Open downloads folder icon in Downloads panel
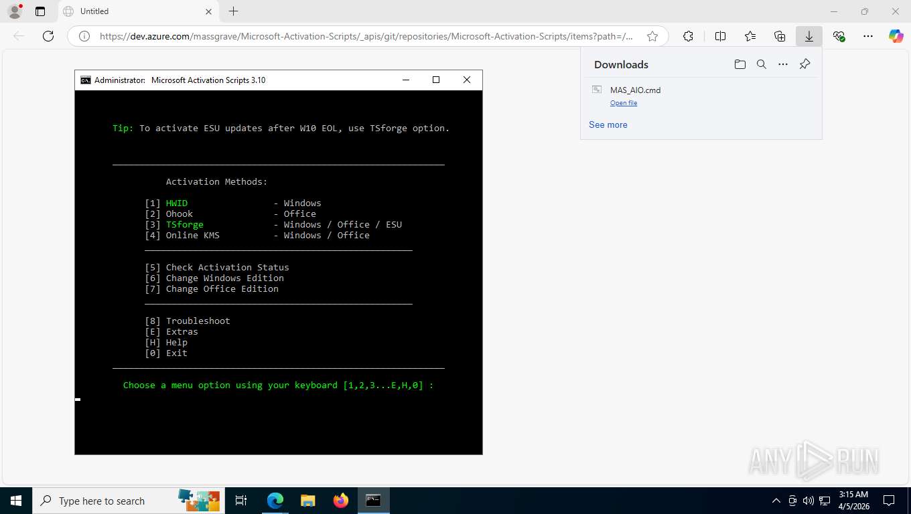This screenshot has width=911, height=514. point(740,64)
